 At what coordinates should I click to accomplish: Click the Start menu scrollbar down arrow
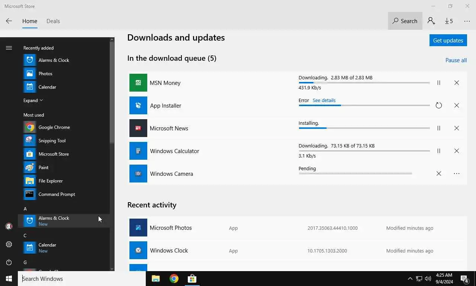coord(112,268)
